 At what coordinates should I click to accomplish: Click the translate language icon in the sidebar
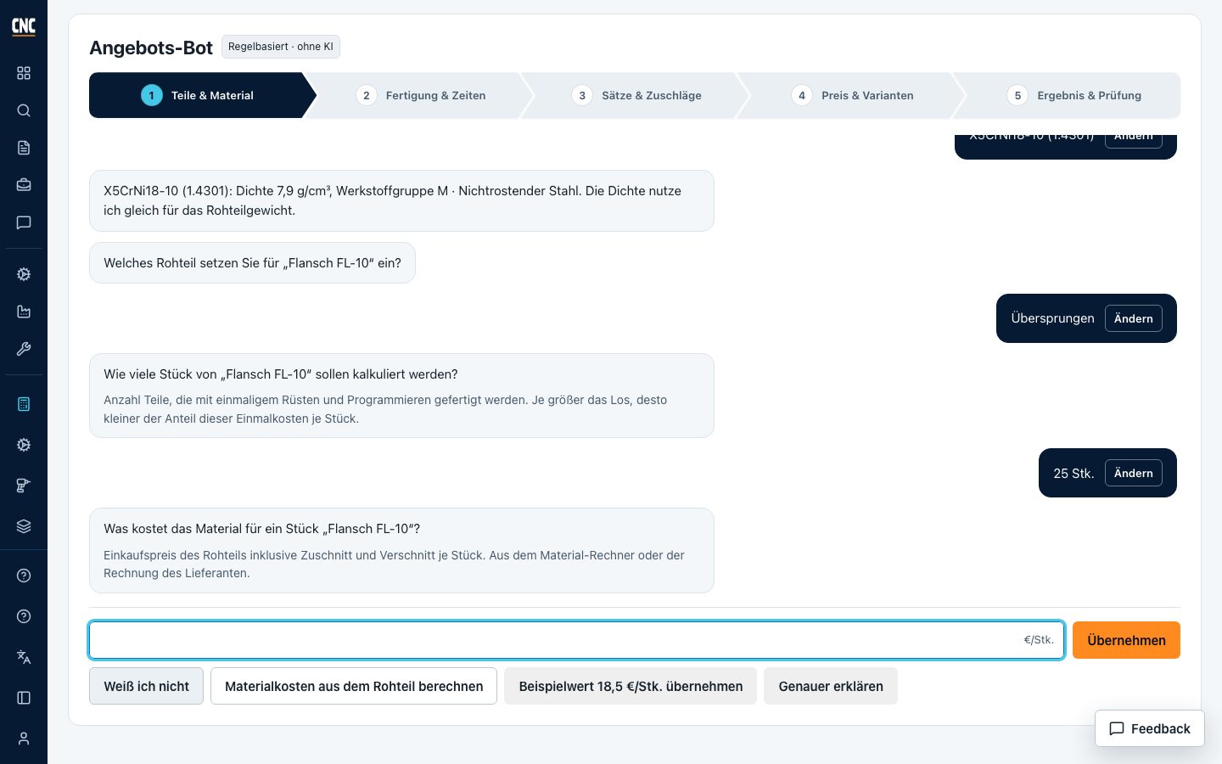point(24,657)
